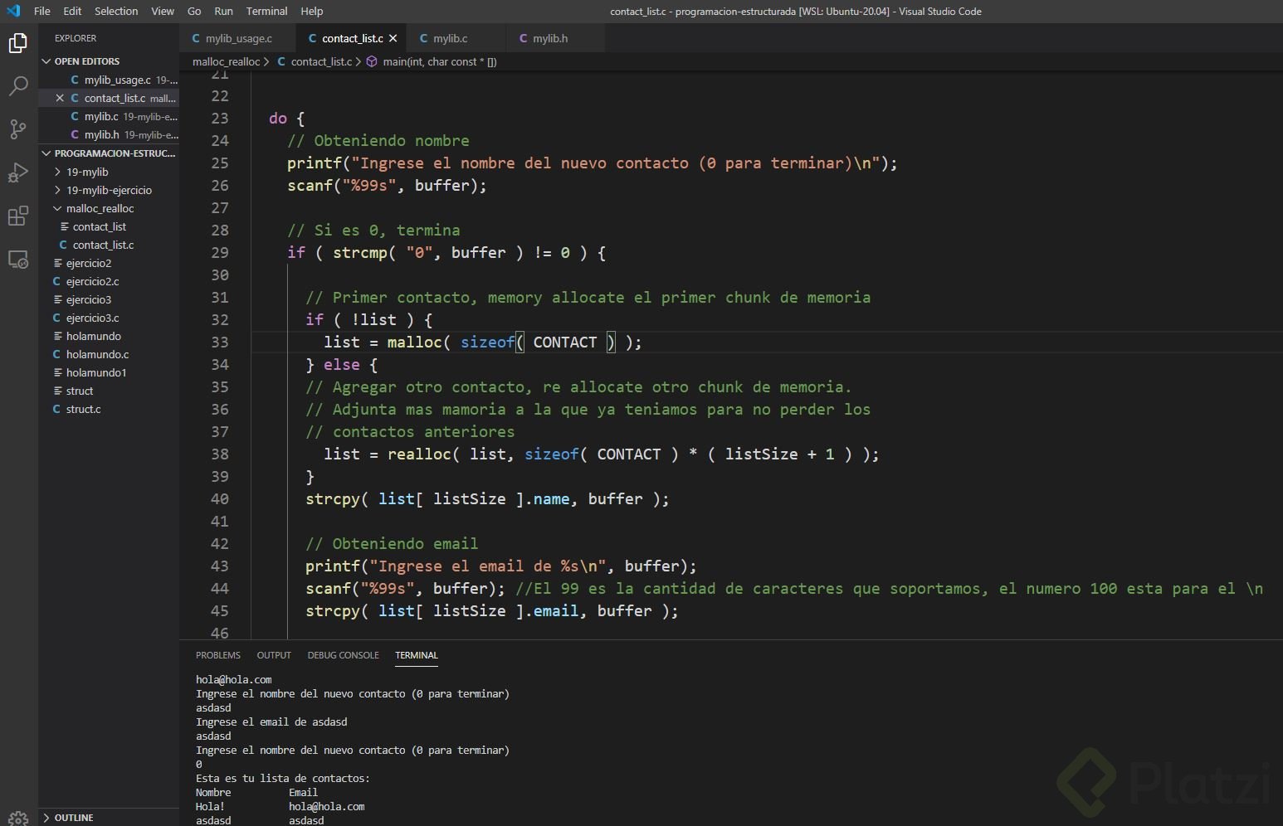Viewport: 1283px width, 826px height.
Task: Open the Manage gear icon
Action: pyautogui.click(x=18, y=817)
